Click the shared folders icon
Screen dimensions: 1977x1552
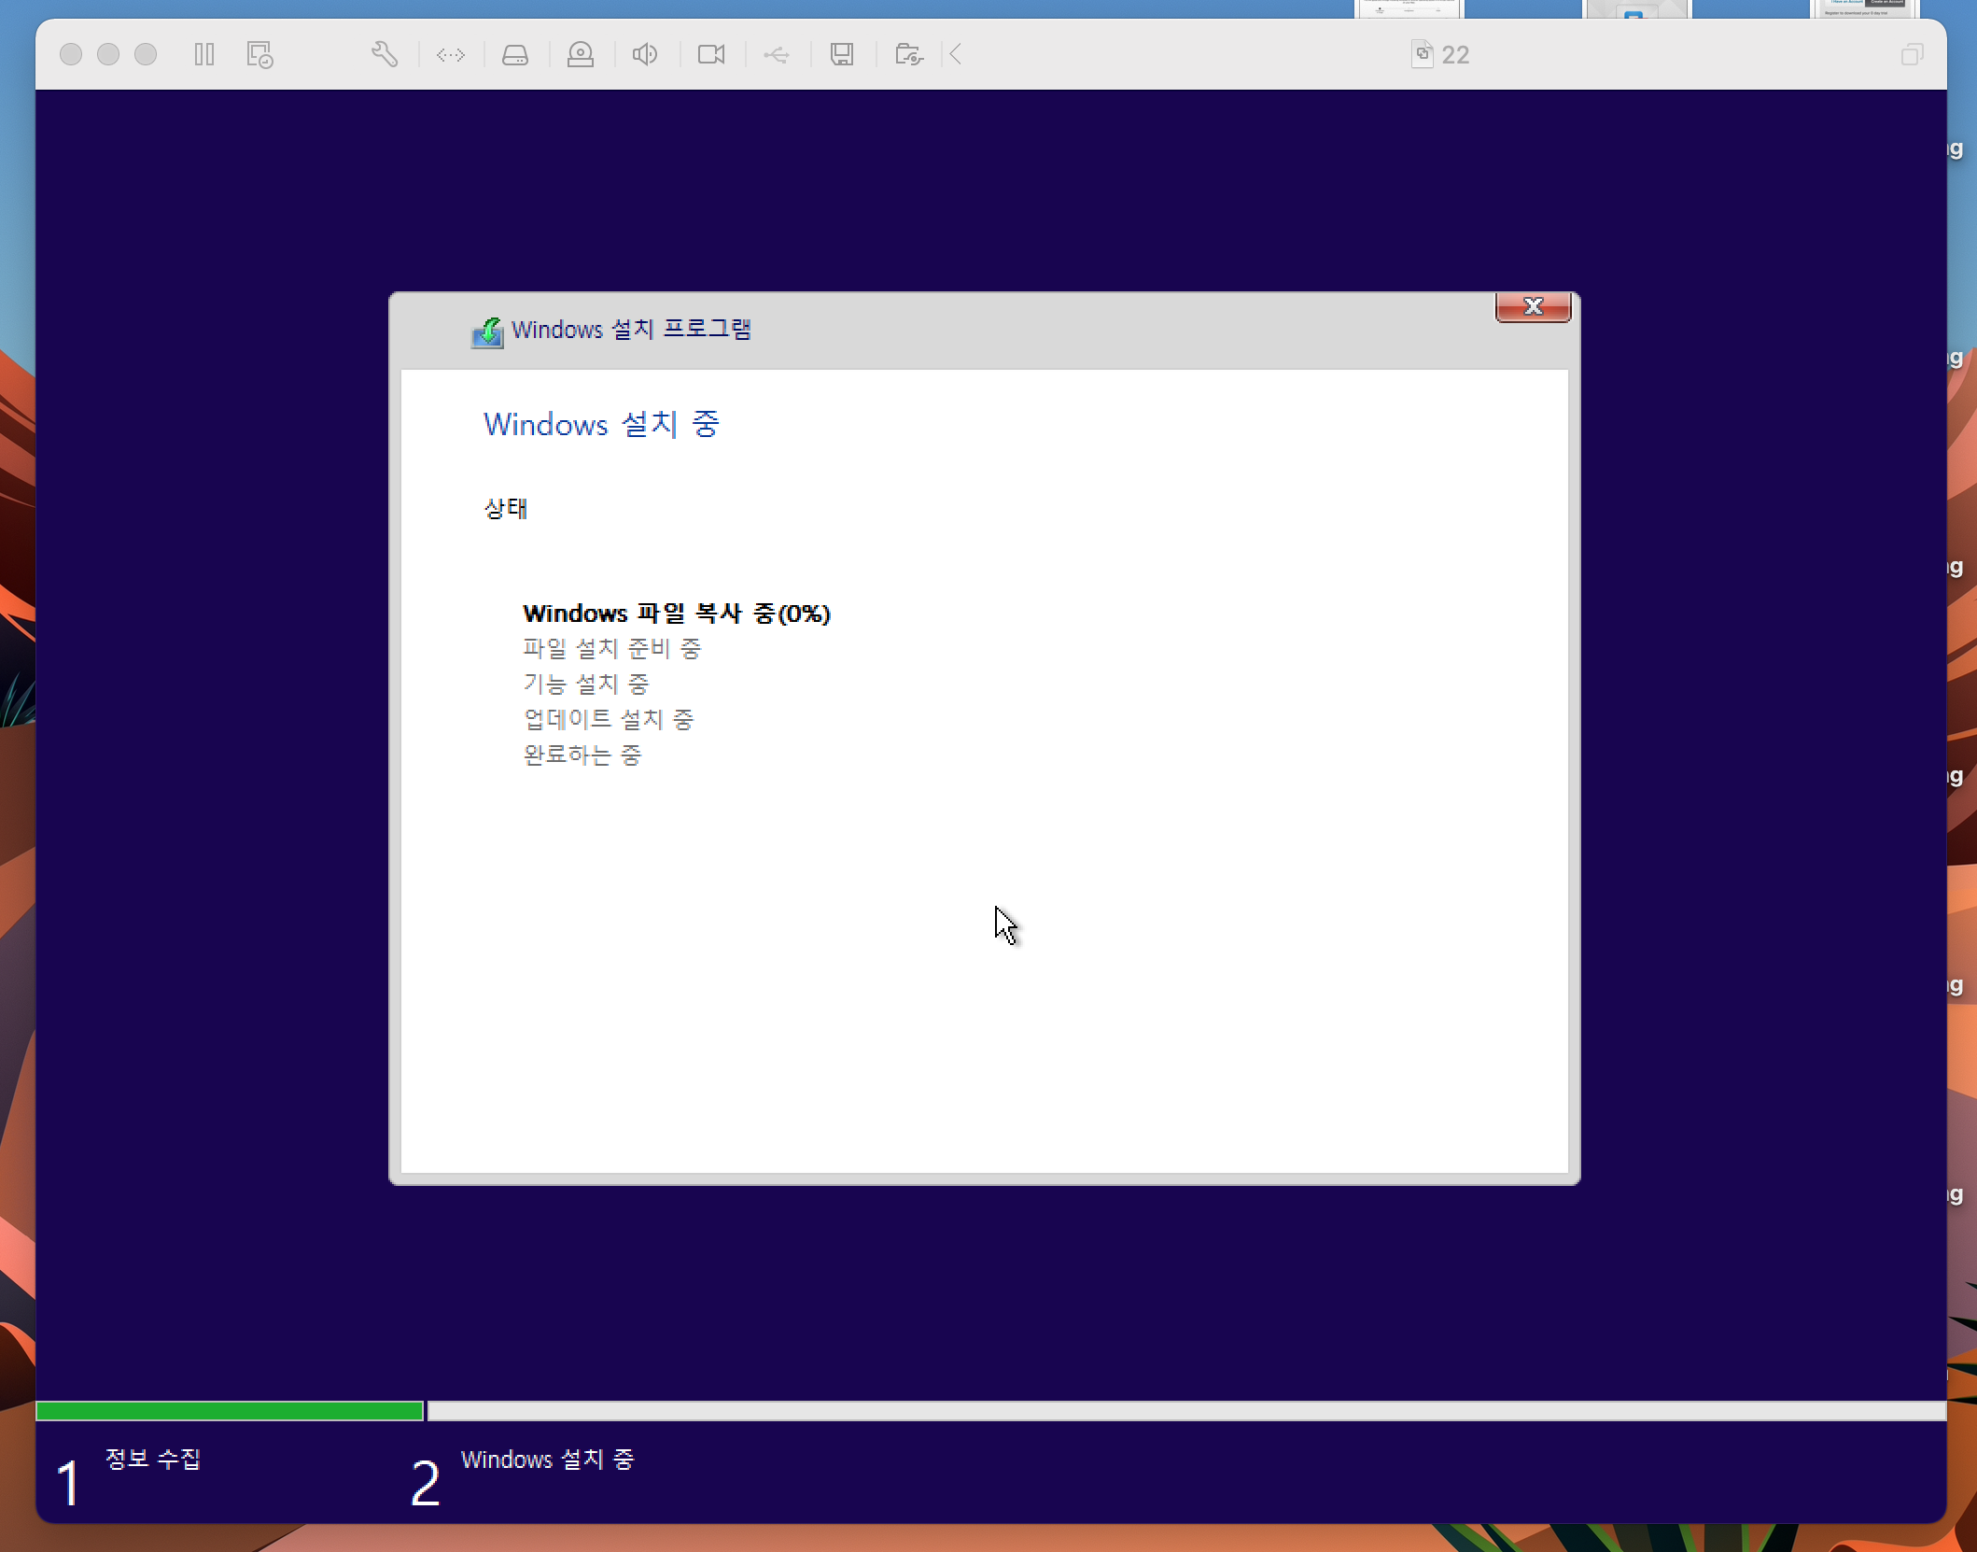[x=908, y=54]
